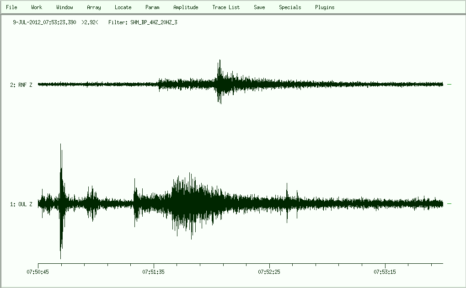
Task: Click the 07:53:15 time axis label
Action: click(x=385, y=272)
